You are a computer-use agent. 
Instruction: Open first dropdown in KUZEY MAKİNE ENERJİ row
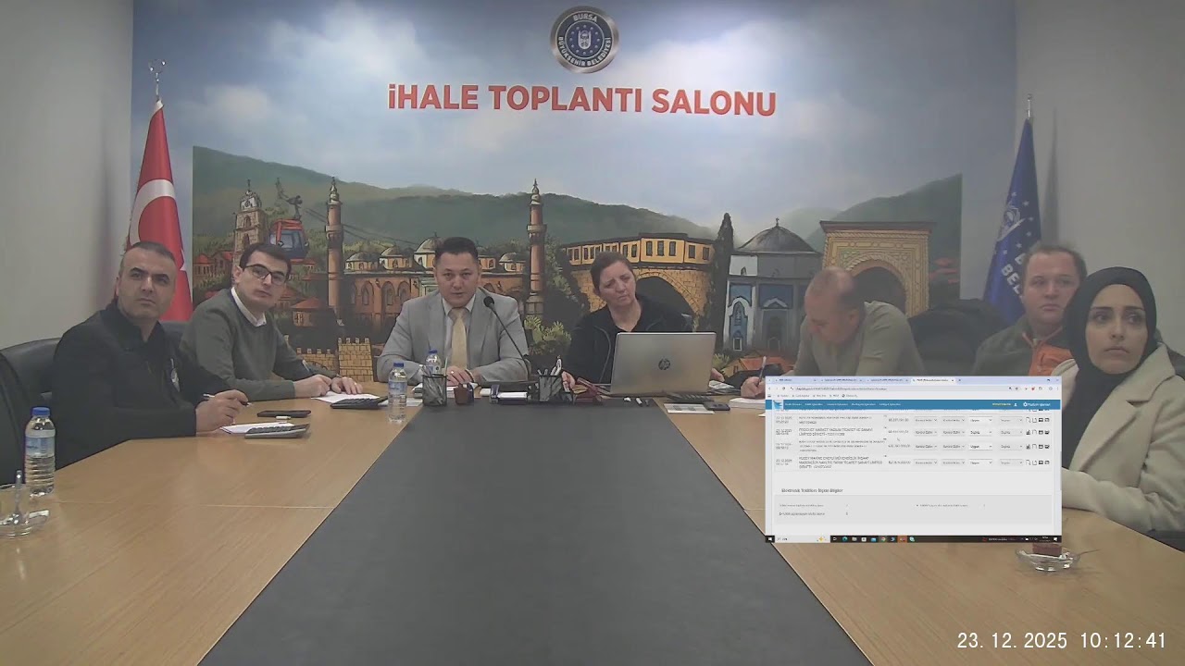pos(926,462)
